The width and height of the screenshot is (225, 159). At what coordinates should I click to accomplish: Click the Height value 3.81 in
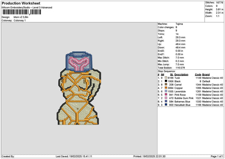click(x=219, y=9)
